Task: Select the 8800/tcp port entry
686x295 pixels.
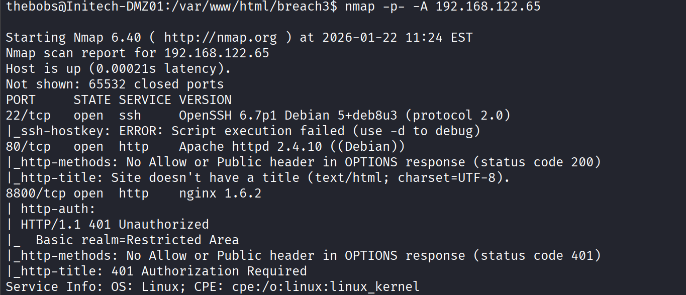Action: pos(36,193)
